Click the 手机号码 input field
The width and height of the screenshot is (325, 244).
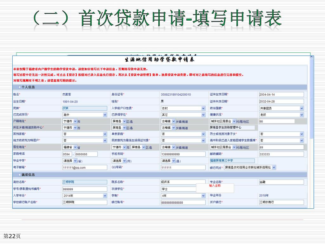183,154
